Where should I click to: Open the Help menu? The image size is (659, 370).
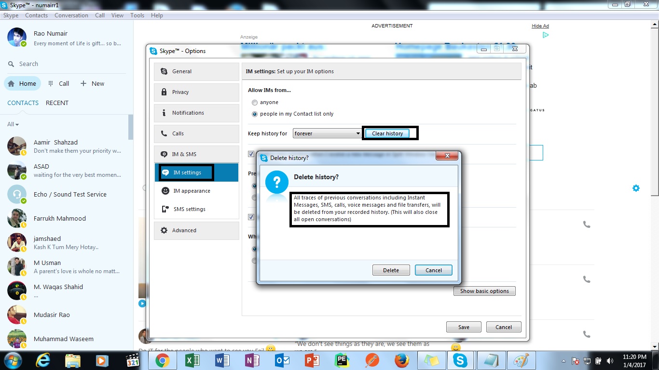(157, 15)
